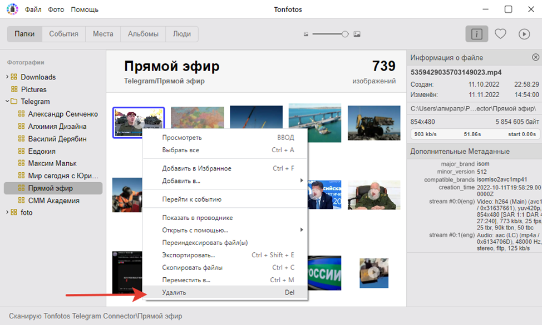Open the small bottom-right video thumbnail

[374, 273]
